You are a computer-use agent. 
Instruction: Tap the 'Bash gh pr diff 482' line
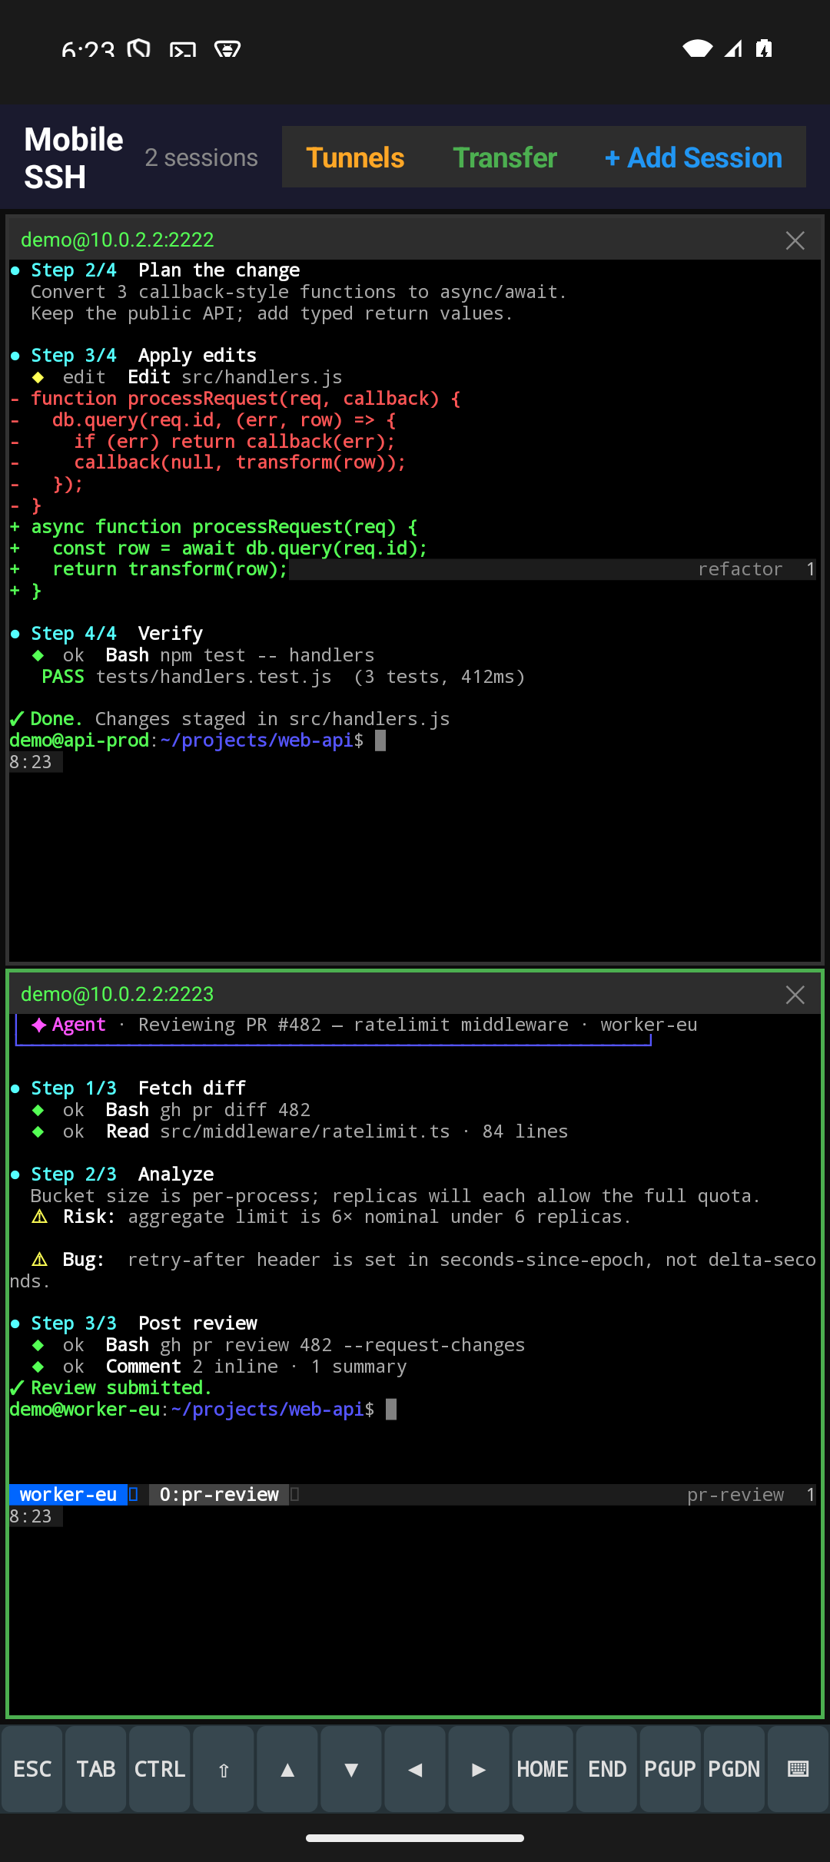(171, 1110)
